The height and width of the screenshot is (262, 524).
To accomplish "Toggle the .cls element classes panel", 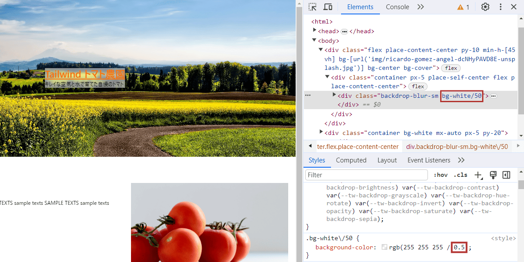I will [460, 175].
